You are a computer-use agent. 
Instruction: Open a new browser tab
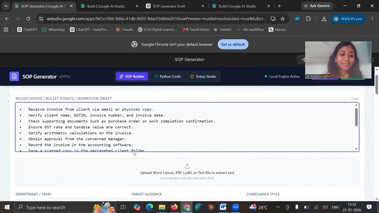coord(279,6)
